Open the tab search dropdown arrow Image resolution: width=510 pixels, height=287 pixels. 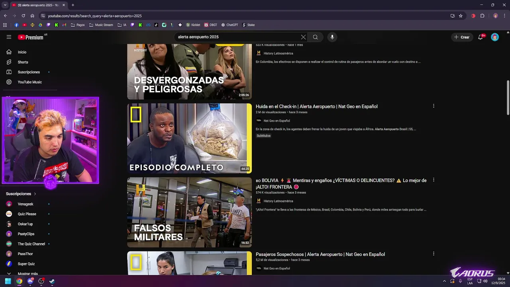(5, 5)
